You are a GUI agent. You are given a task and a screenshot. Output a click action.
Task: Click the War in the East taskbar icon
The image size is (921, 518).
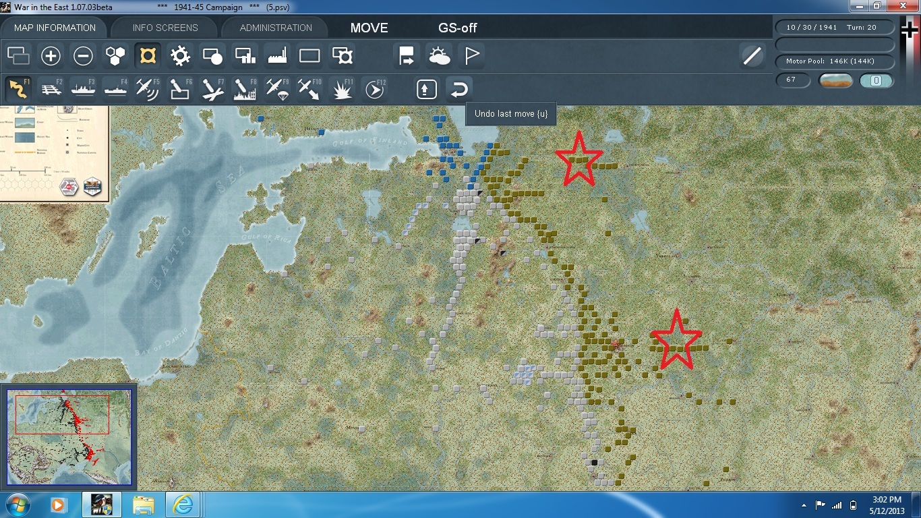(x=101, y=505)
